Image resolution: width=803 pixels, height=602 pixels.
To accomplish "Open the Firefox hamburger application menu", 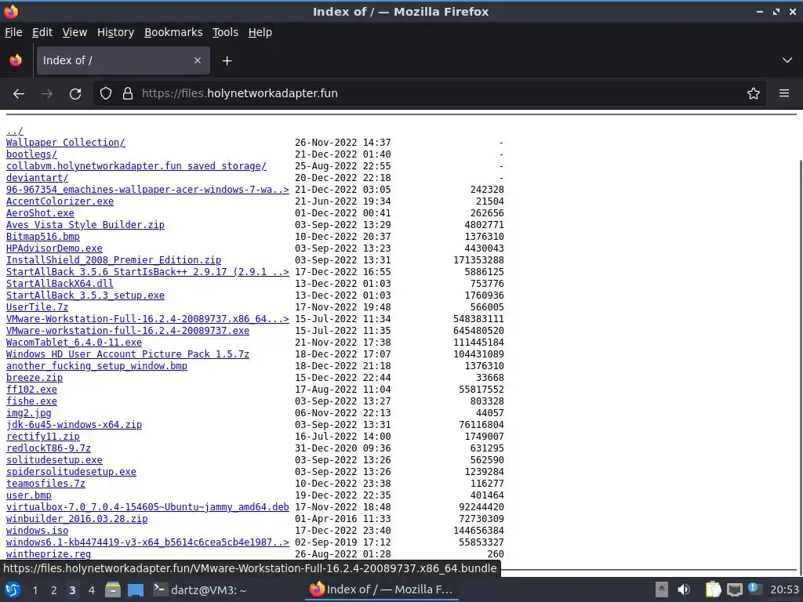I will point(784,93).
